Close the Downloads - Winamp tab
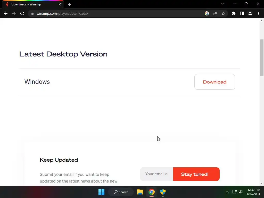Screen dimensions: 264x198 point(60,4)
